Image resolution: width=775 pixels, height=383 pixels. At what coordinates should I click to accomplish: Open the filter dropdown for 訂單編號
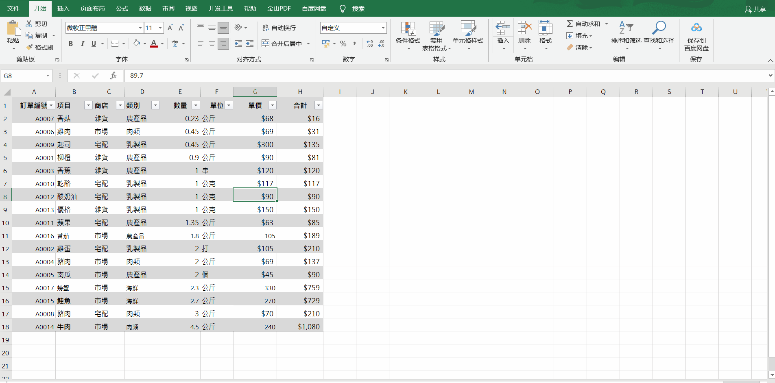(x=51, y=105)
